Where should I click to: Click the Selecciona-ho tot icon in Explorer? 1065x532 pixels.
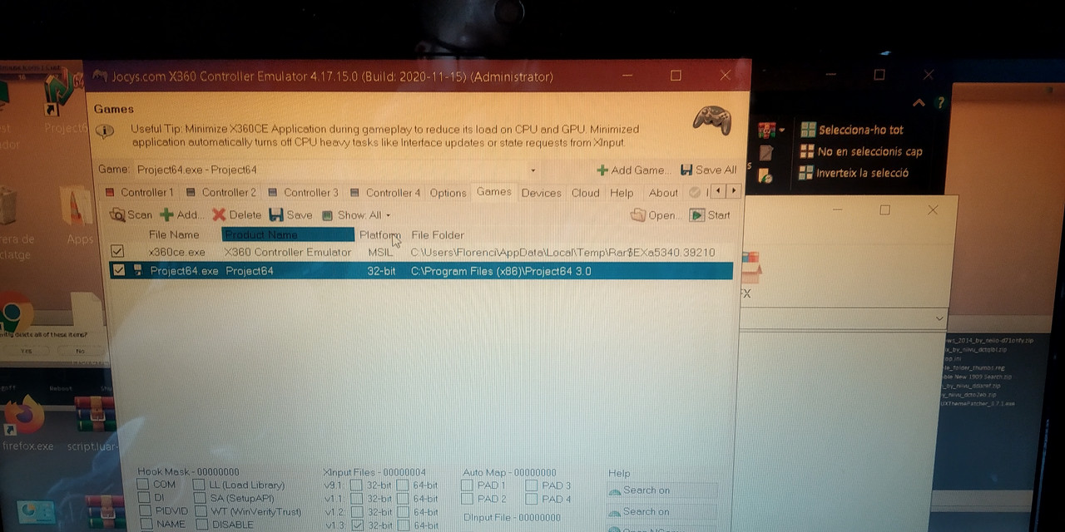[808, 130]
